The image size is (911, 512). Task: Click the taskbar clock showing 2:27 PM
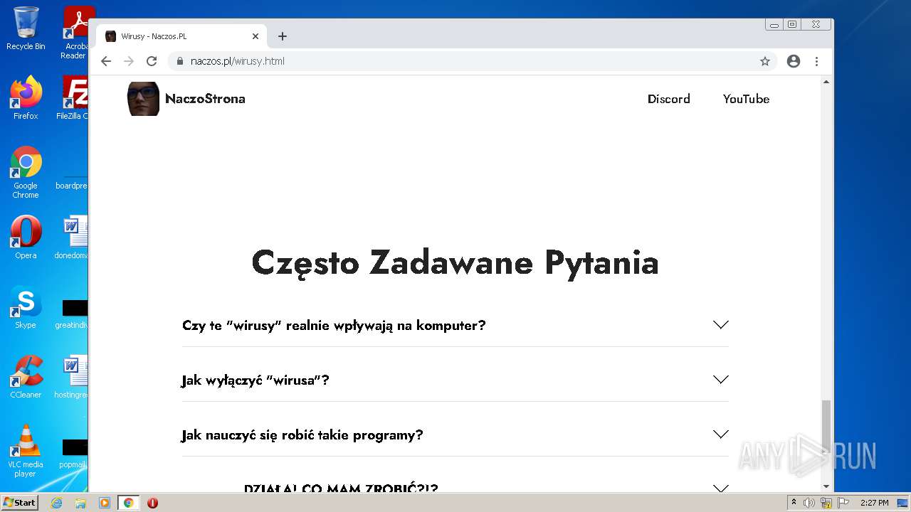(x=875, y=503)
